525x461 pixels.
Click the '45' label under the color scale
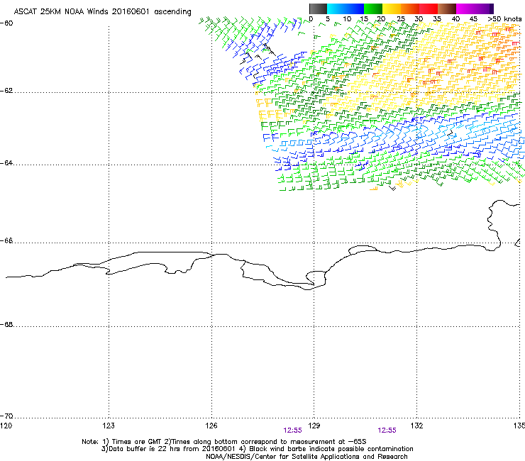click(473, 19)
